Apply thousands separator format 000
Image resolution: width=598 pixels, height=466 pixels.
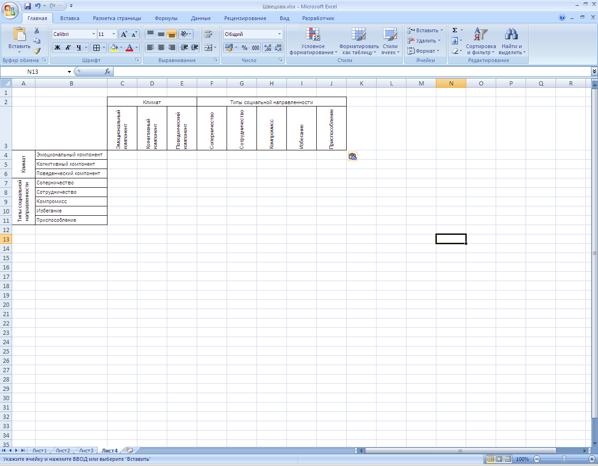[x=256, y=48]
